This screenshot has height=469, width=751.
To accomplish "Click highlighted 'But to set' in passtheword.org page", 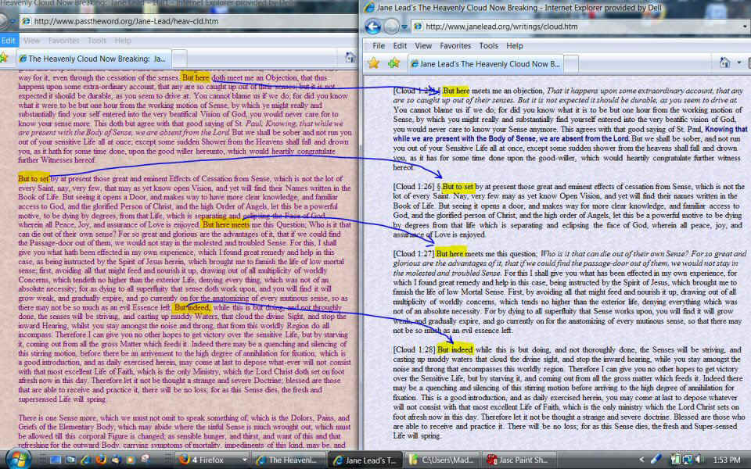I will click(x=34, y=178).
